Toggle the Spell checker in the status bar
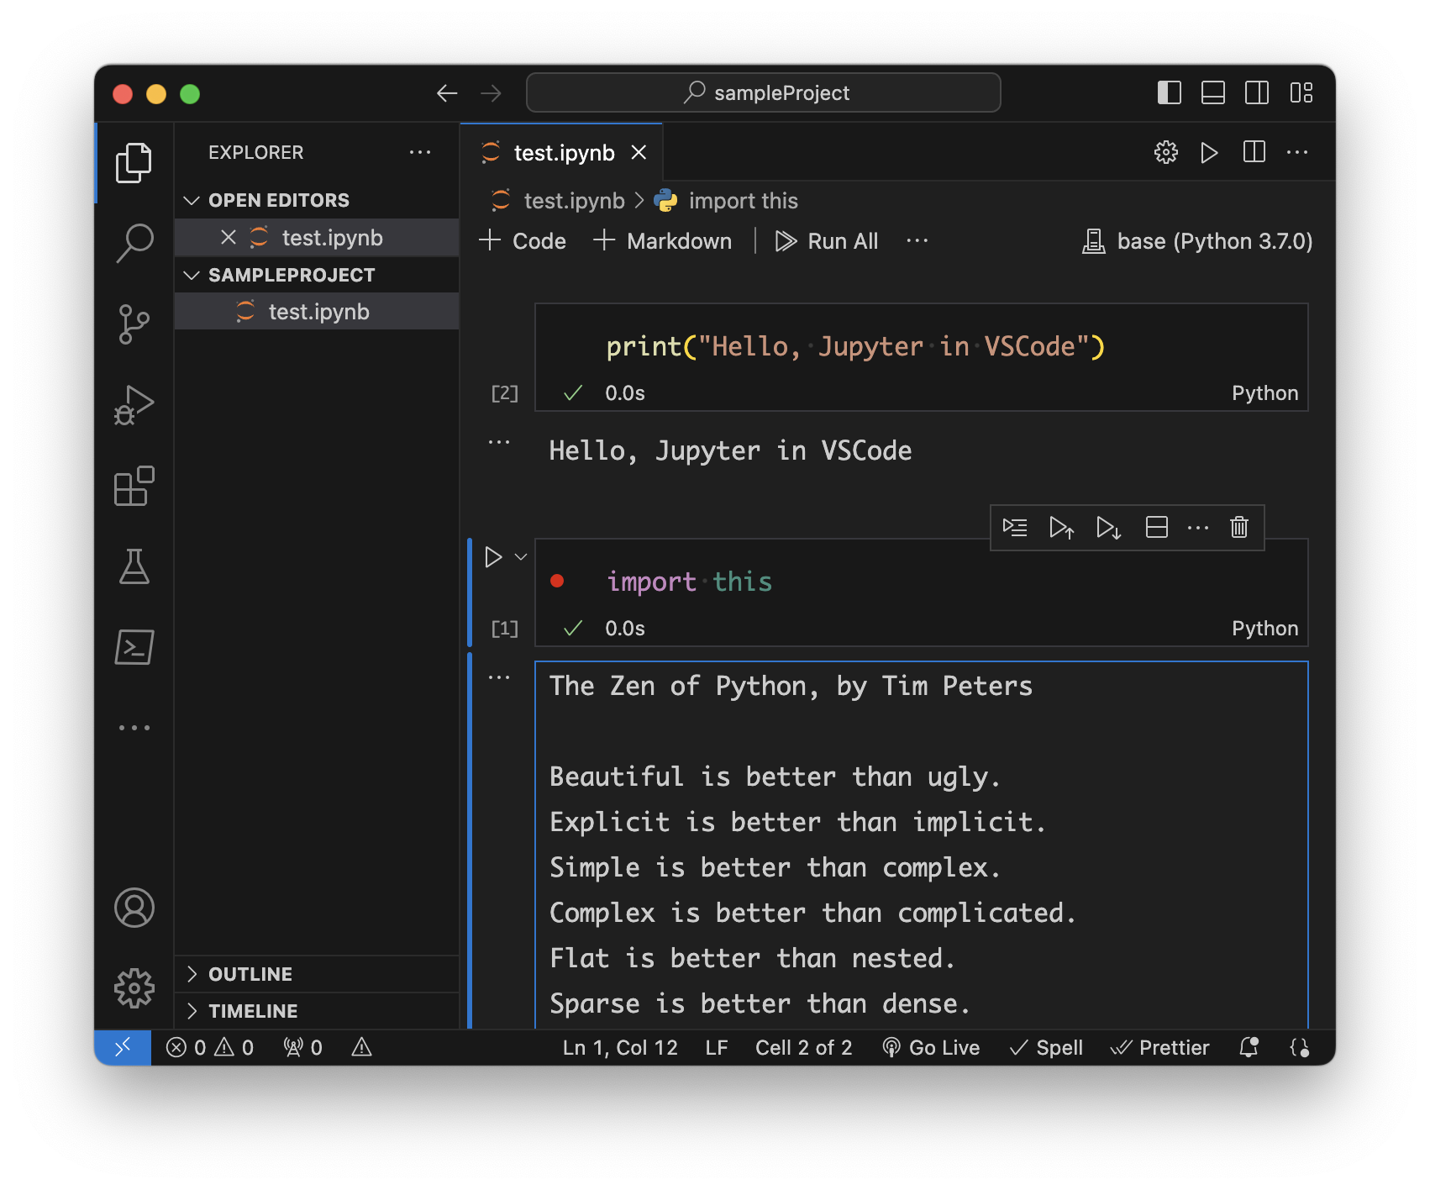 pyautogui.click(x=1045, y=1047)
